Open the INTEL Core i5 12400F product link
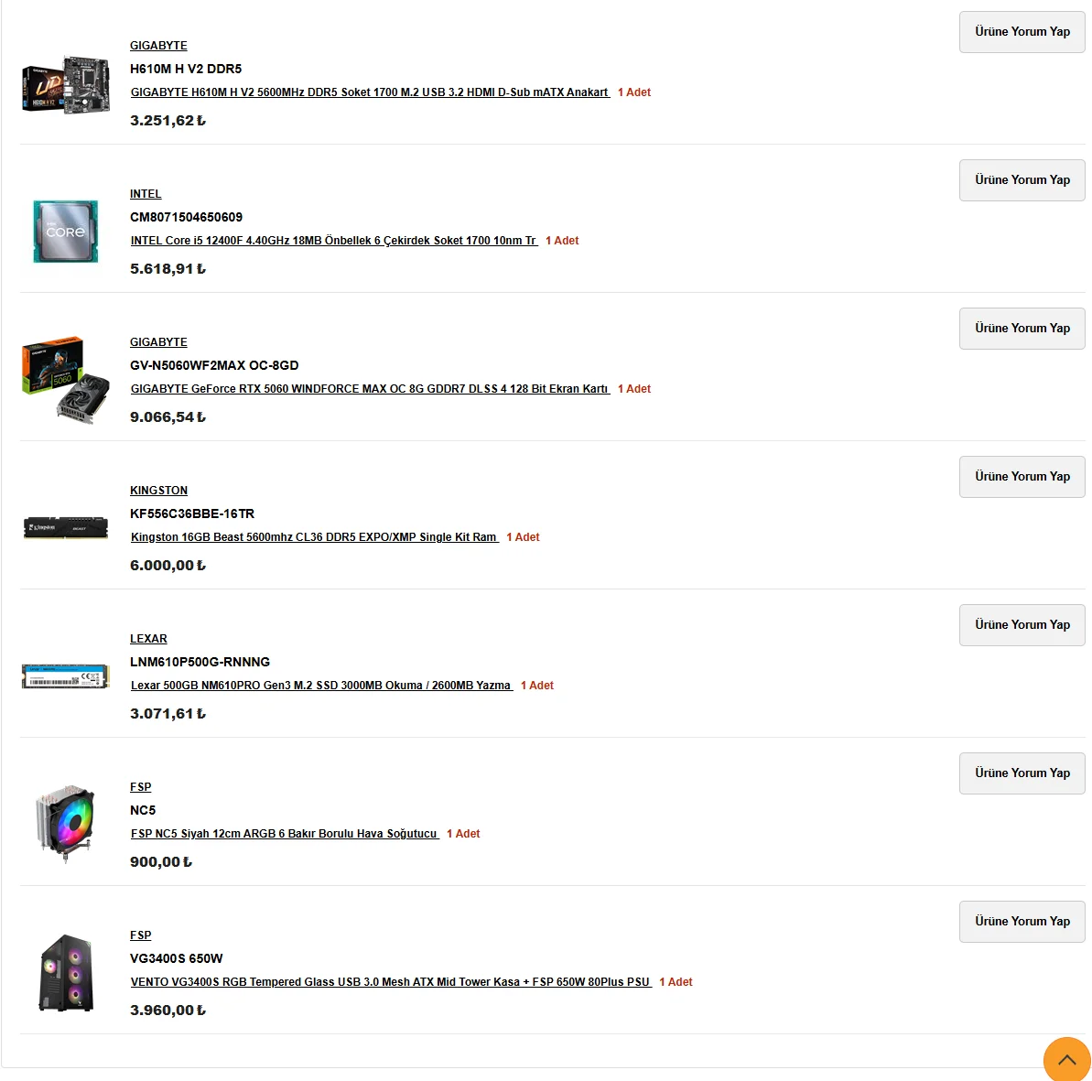Image resolution: width=1092 pixels, height=1081 pixels. coord(334,241)
